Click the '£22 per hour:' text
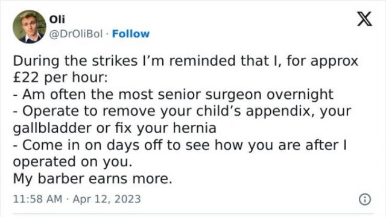The width and height of the screenshot is (386, 217). [60, 78]
